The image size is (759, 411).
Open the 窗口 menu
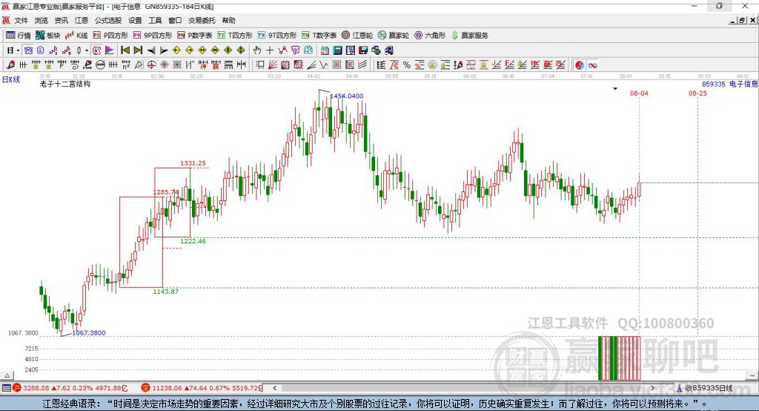tap(175, 20)
